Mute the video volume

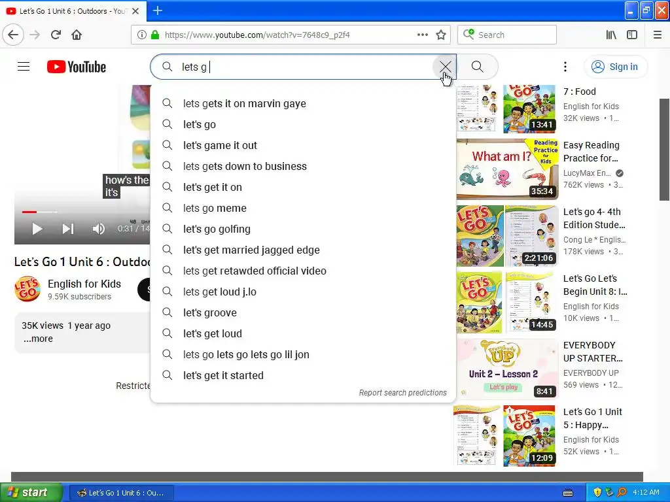98,229
